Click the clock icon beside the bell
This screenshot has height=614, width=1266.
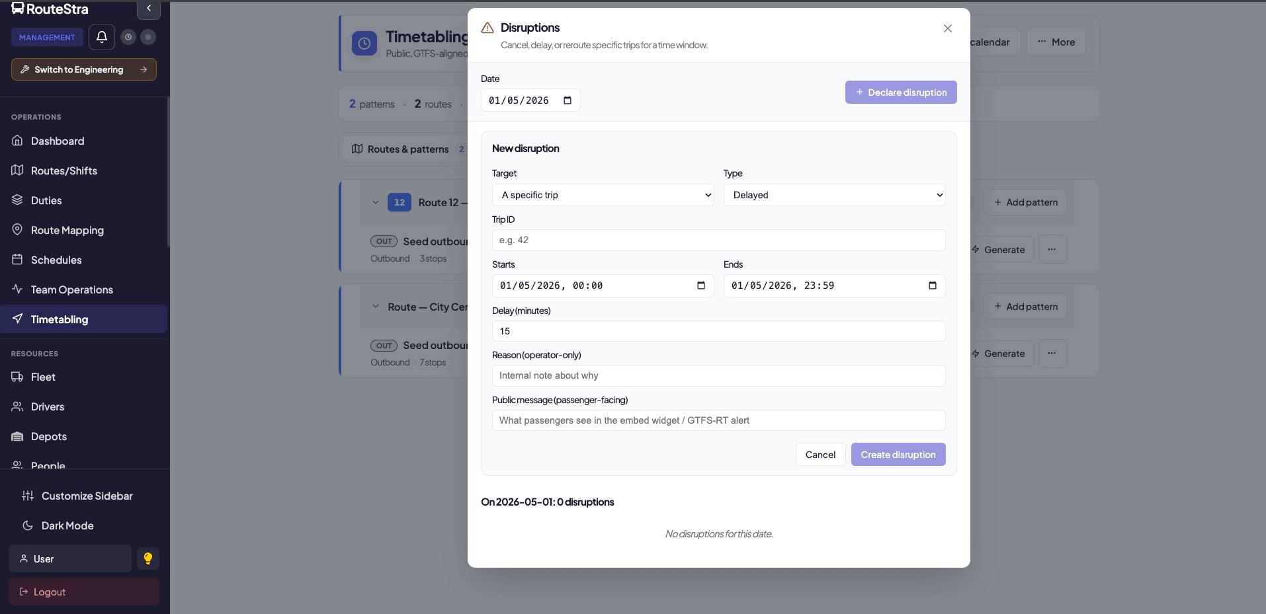point(128,37)
